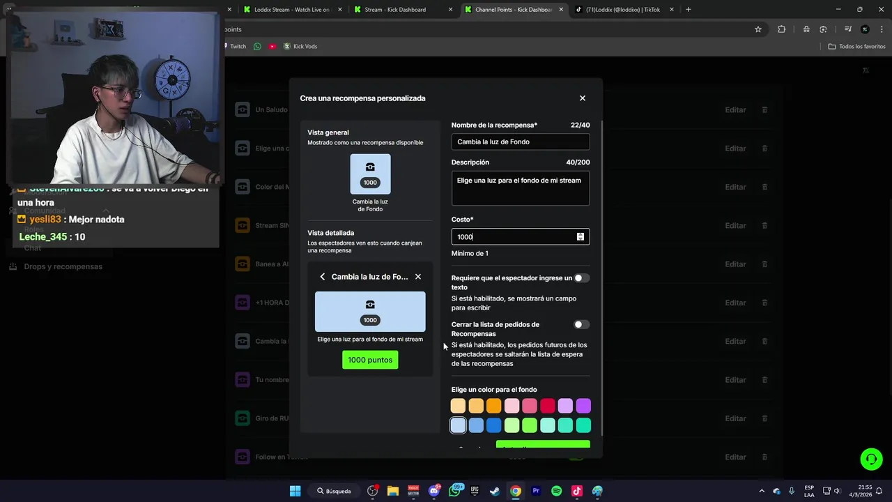This screenshot has height=502, width=892.
Task: Select the light yellow background color
Action: point(458,406)
